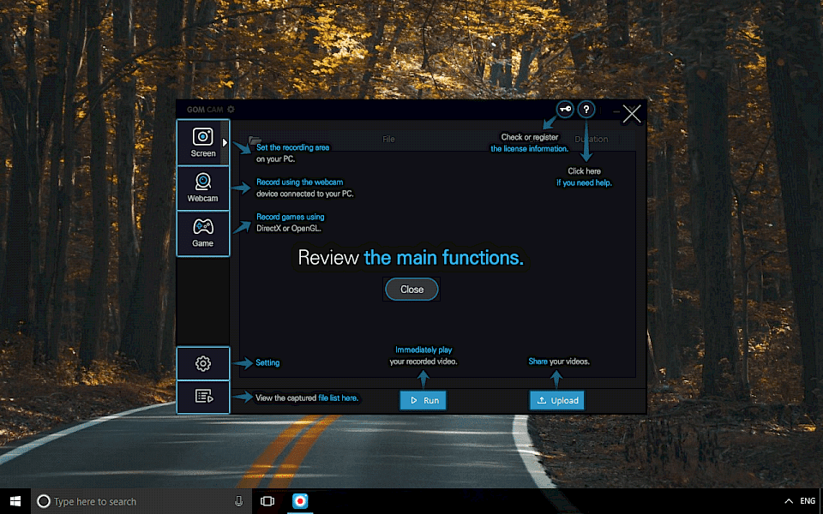823x514 pixels.
Task: Open the Windows Start menu
Action: coord(15,501)
